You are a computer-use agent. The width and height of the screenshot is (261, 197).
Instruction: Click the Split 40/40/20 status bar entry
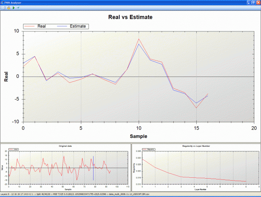pyautogui.click(x=44, y=194)
